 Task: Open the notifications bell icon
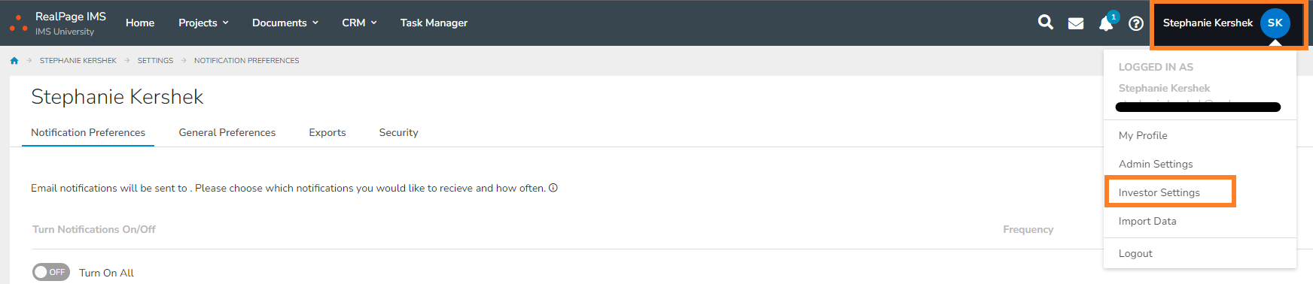[x=1106, y=23]
